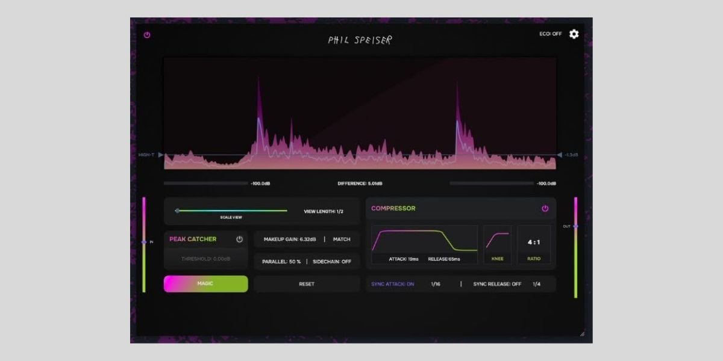Viewport: 723px width, 361px height.
Task: Click the COMPRESSOR section title
Action: coord(393,208)
